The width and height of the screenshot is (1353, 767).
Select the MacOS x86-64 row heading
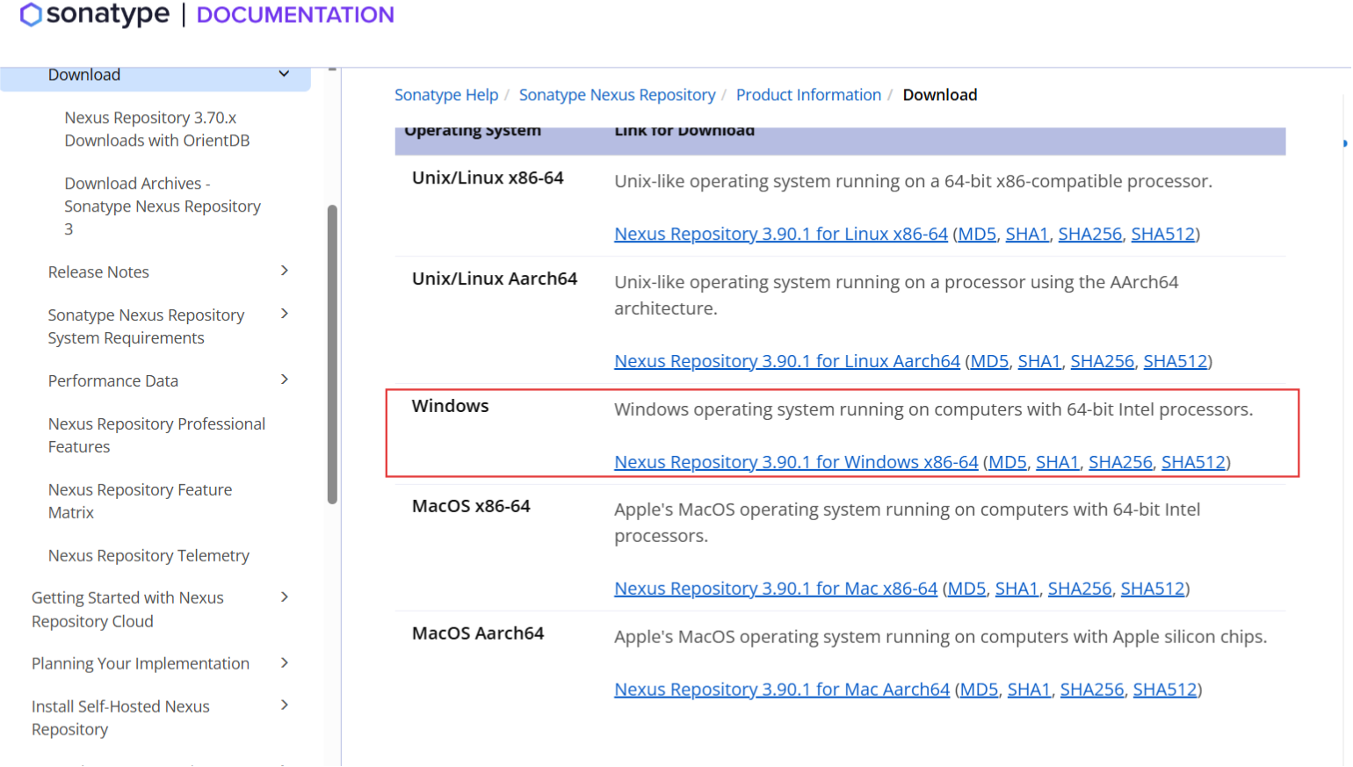click(471, 507)
